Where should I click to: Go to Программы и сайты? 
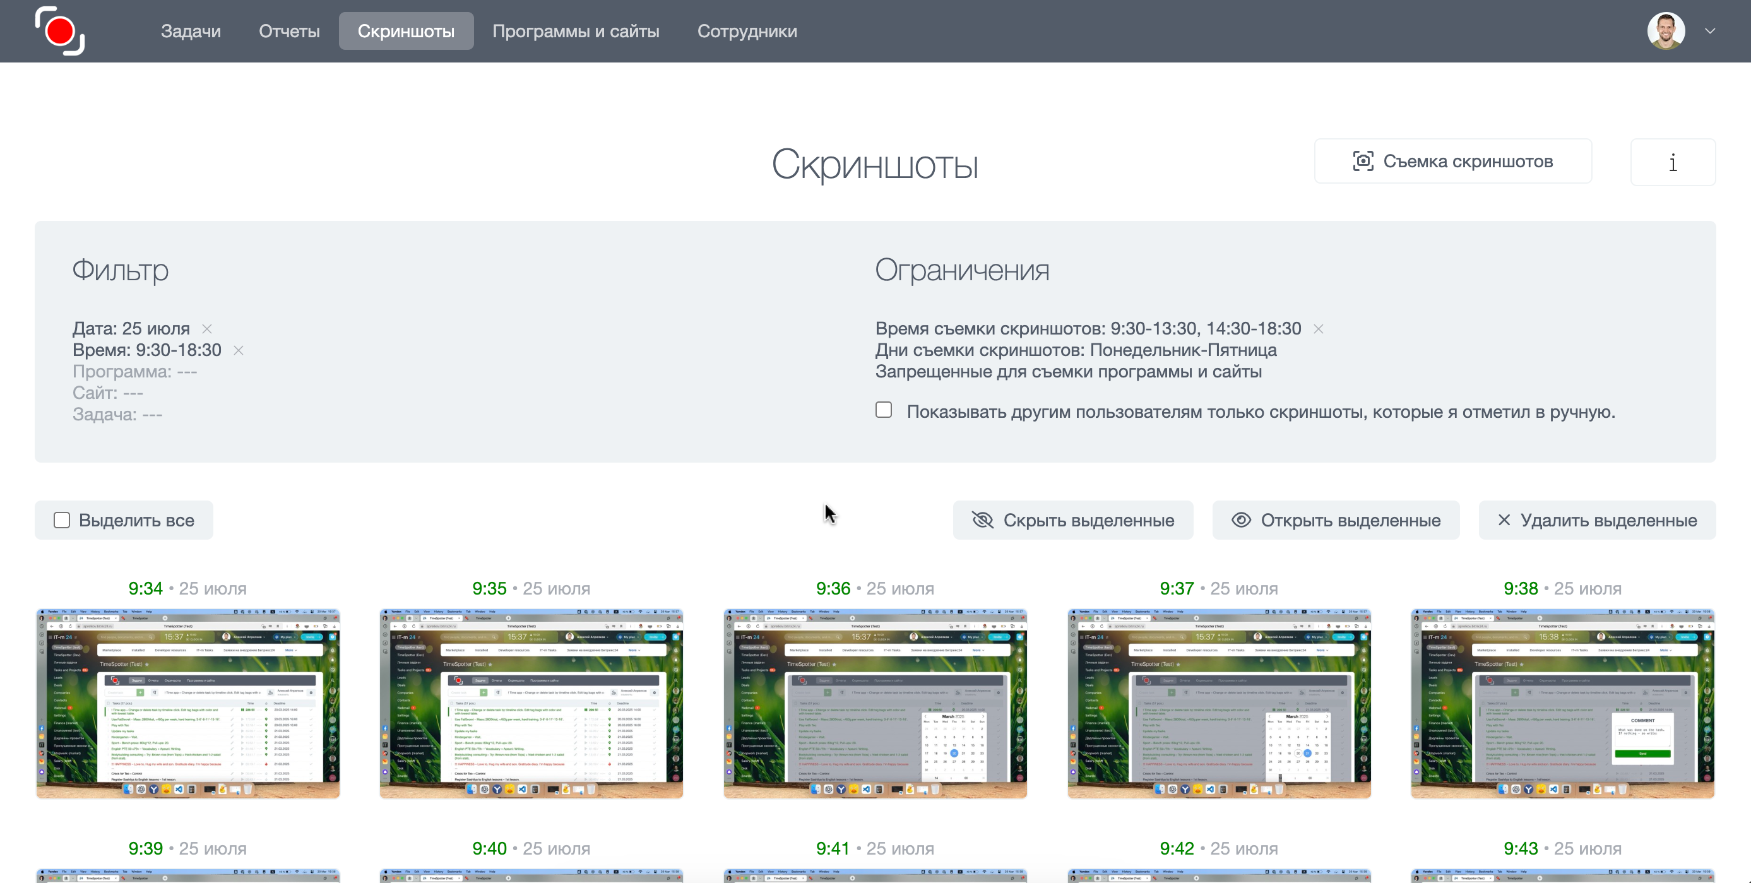575,32
